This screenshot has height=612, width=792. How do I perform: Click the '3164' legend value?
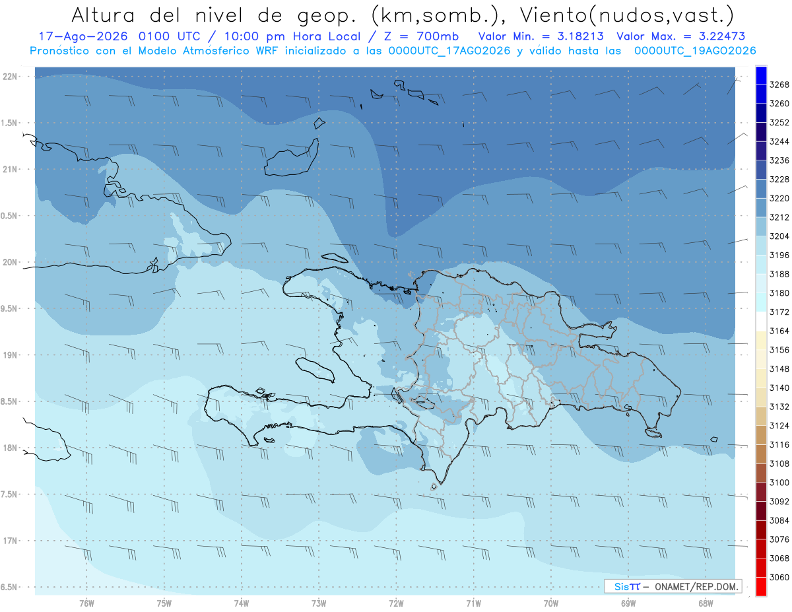click(779, 331)
